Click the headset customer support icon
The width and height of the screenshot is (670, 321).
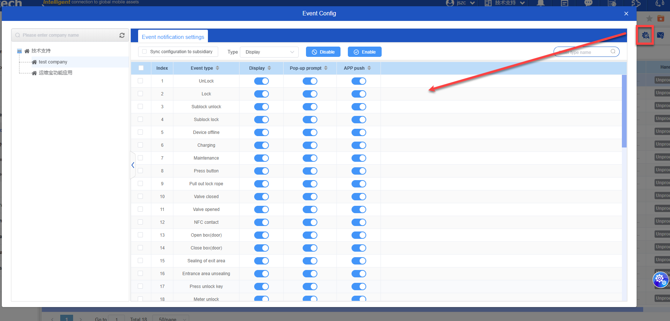coord(660,3)
